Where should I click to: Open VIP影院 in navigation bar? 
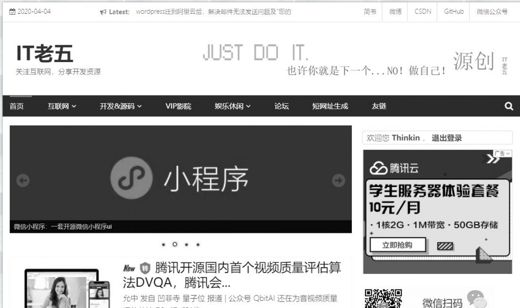click(x=178, y=106)
